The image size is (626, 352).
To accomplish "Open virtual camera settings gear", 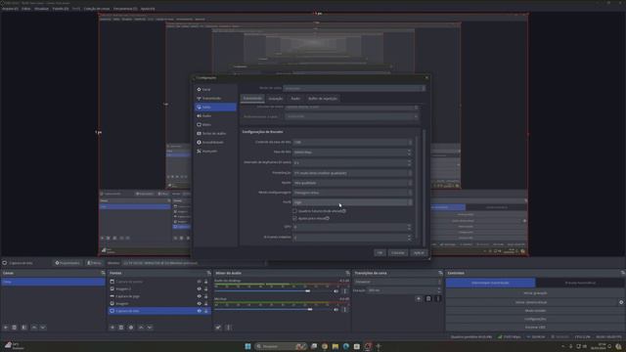I will click(621, 302).
